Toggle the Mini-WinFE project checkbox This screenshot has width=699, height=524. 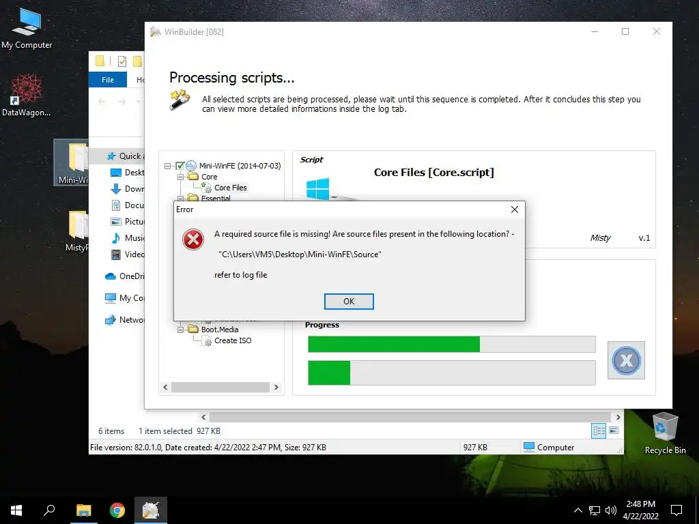(180, 166)
